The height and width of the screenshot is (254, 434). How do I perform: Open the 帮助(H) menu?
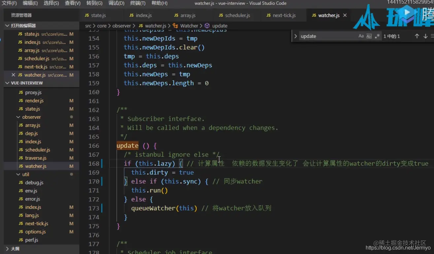(159, 3)
